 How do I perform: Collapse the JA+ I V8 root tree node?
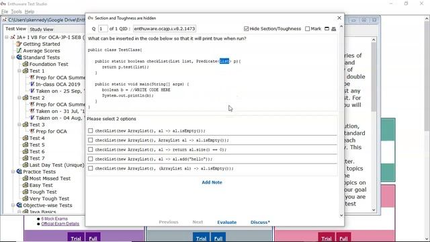(x=6, y=37)
